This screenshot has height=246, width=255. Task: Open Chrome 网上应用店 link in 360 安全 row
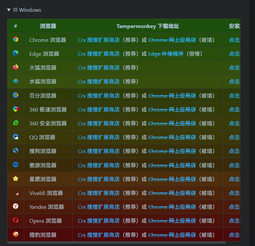coord(172,123)
